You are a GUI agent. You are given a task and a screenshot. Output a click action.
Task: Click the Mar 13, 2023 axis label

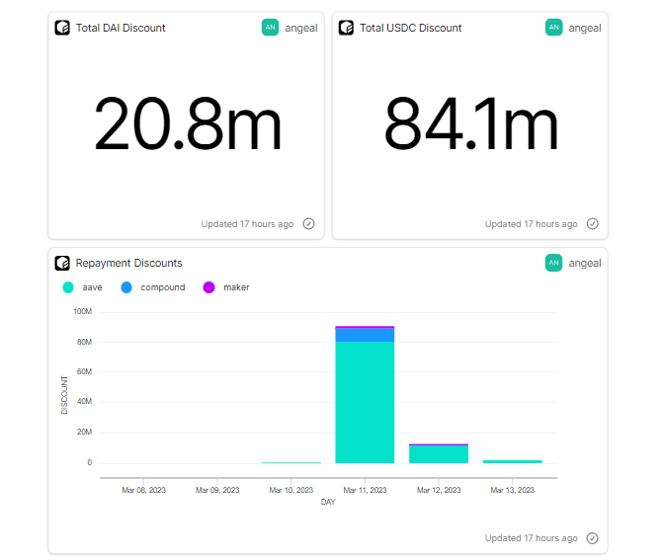point(513,490)
